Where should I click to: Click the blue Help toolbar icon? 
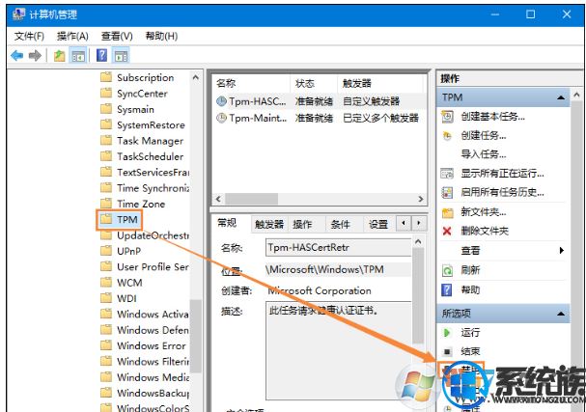tap(101, 56)
